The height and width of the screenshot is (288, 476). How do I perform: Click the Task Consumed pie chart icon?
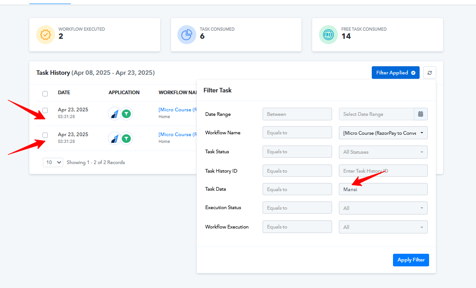tap(186, 35)
